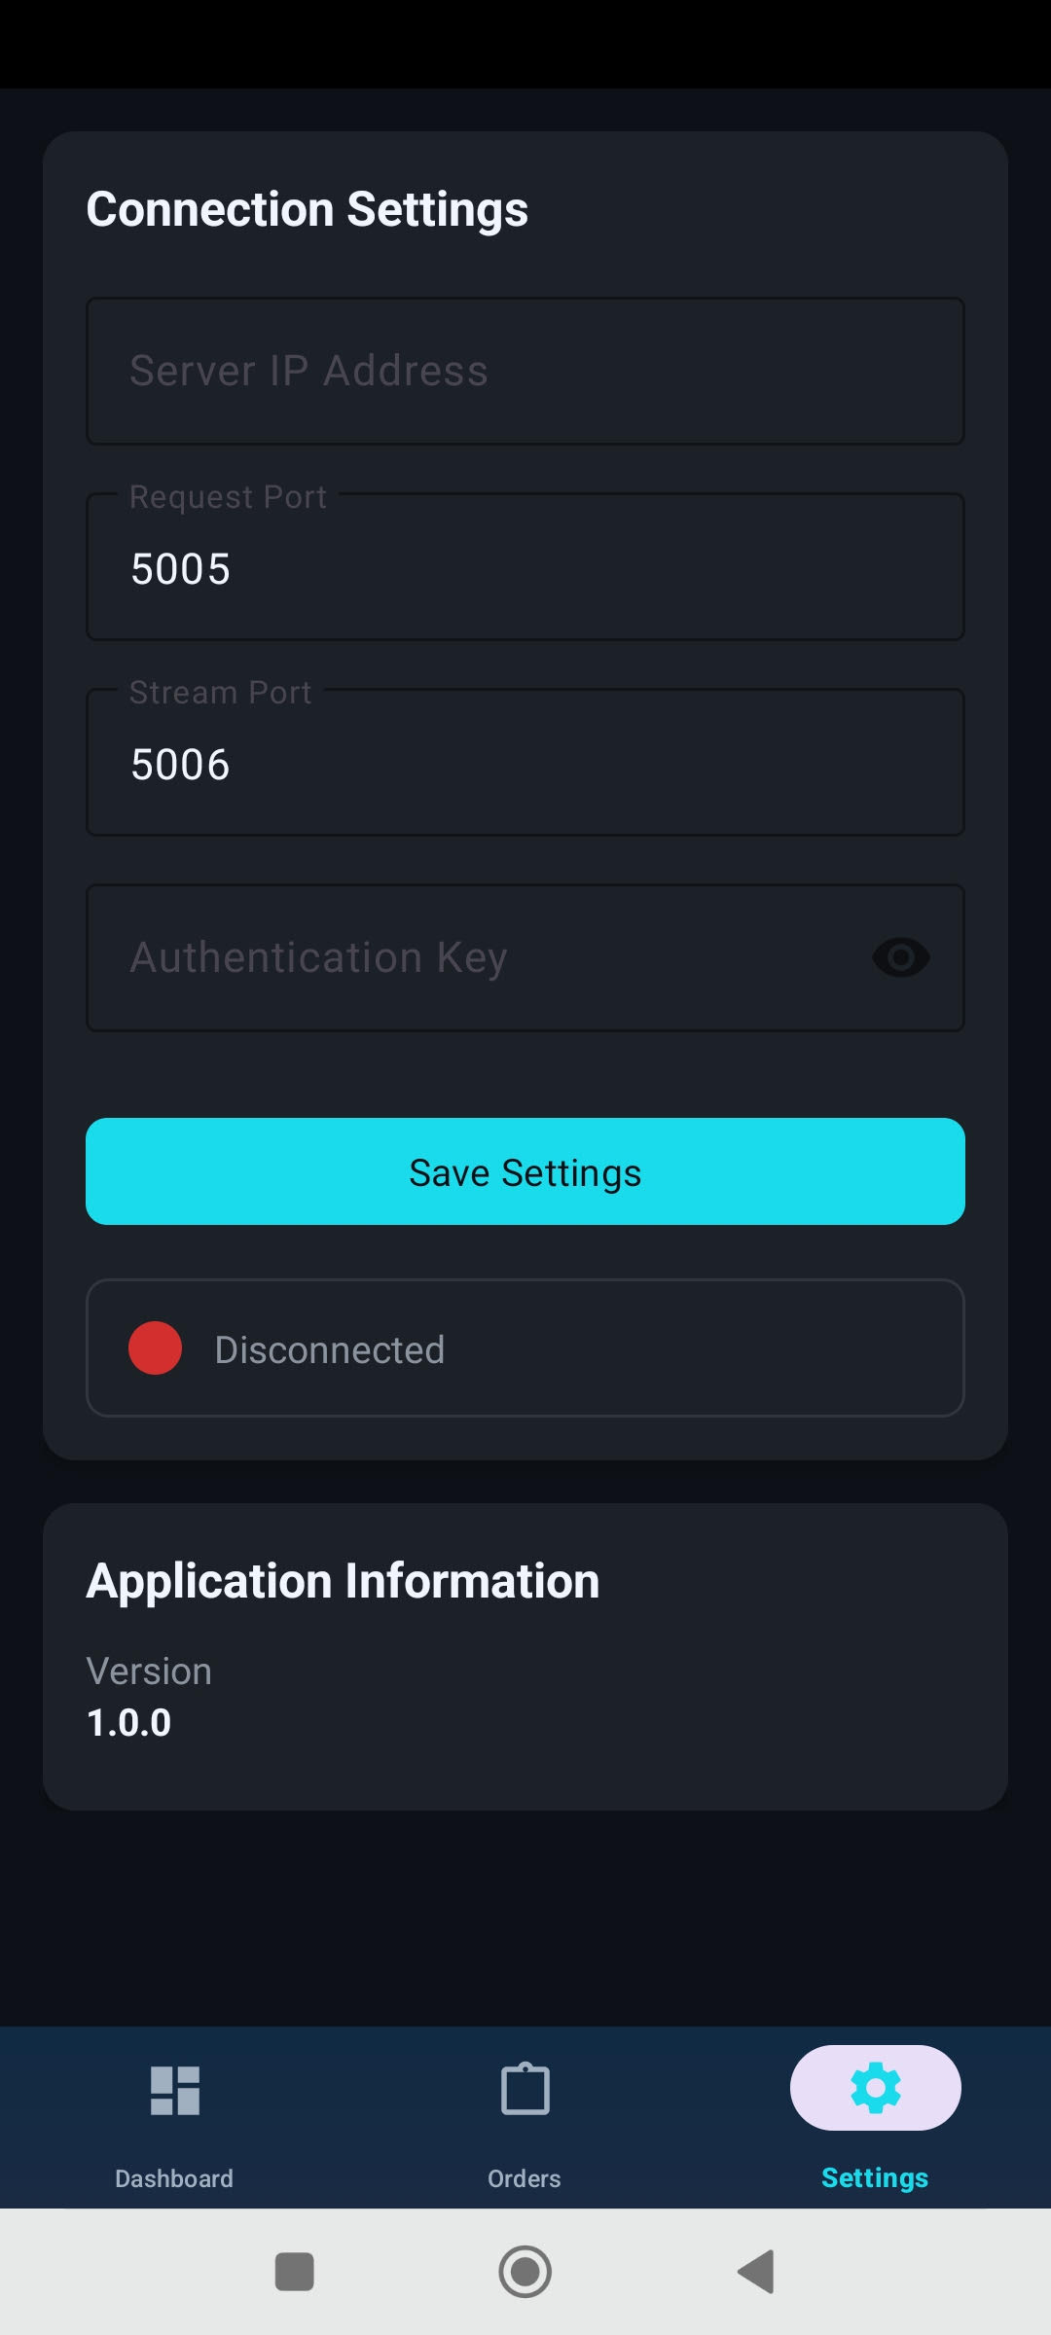Click the Connection Settings heading

point(308,209)
